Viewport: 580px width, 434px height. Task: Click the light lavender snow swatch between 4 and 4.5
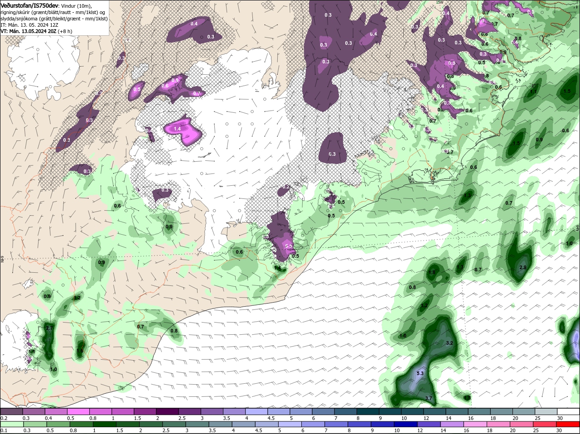pyautogui.click(x=256, y=411)
